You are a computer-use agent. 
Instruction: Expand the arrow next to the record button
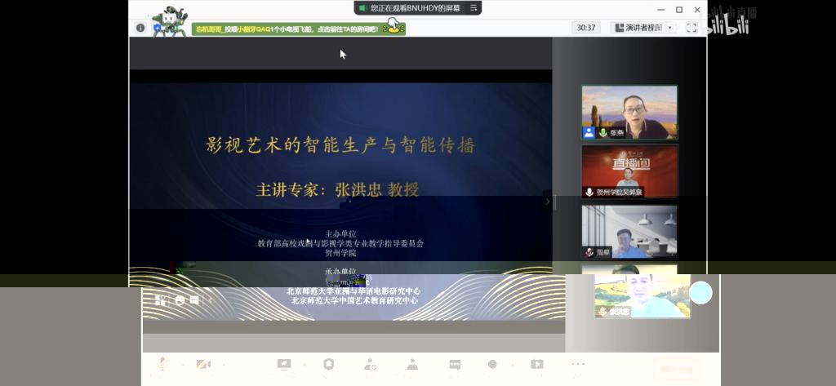[513, 366]
